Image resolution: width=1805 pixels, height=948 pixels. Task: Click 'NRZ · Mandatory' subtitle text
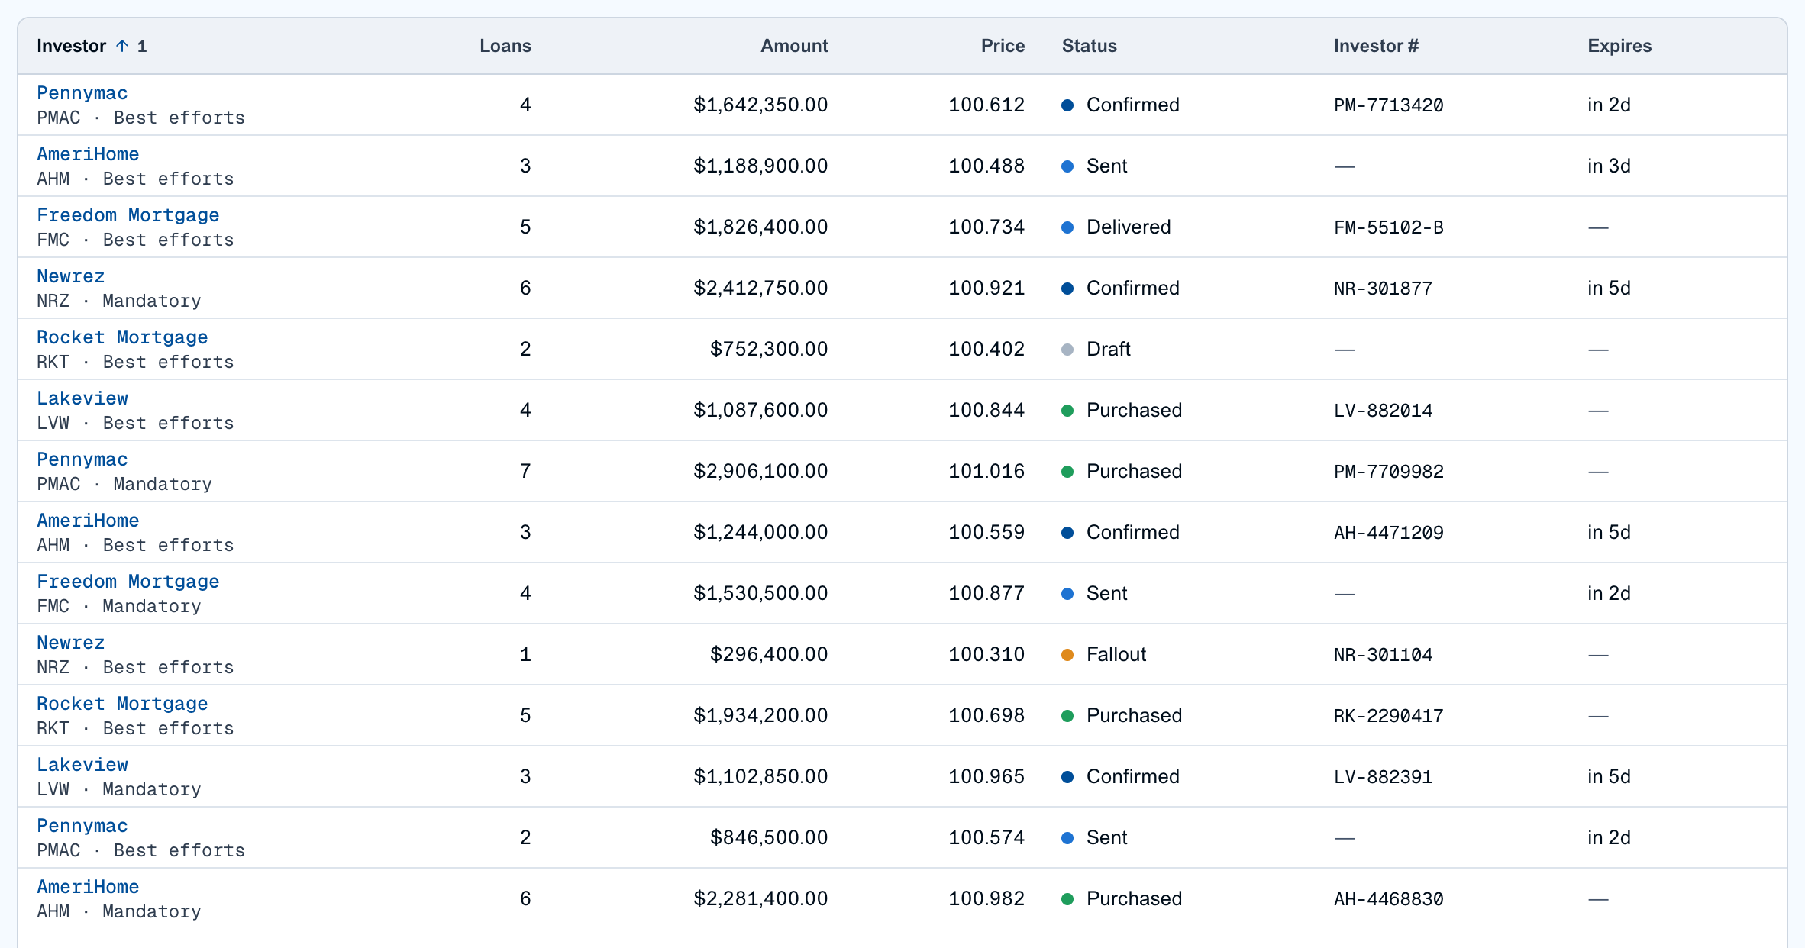pyautogui.click(x=119, y=301)
